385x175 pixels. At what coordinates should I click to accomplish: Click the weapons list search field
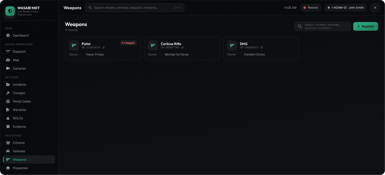pyautogui.click(x=322, y=26)
